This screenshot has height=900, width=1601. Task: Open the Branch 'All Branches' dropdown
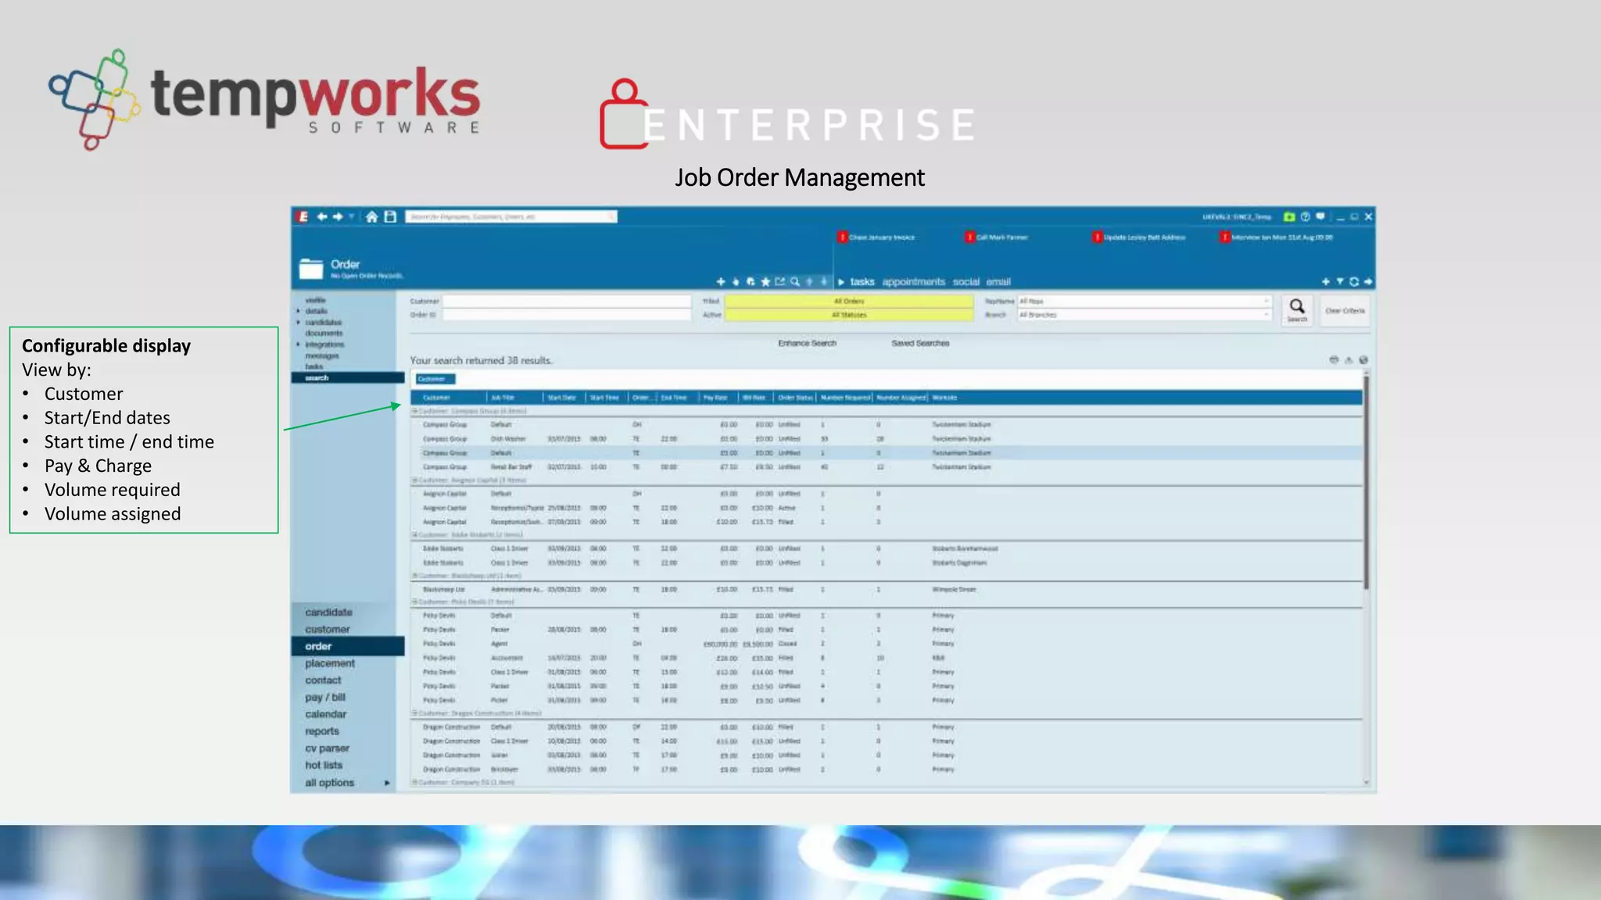click(x=1144, y=315)
